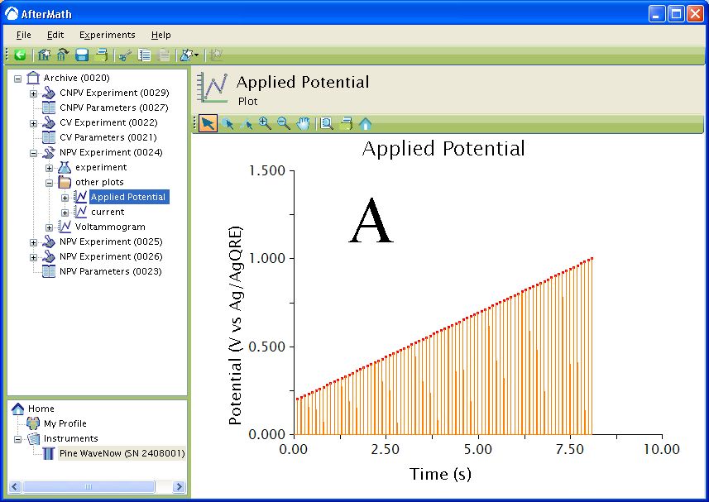
Task: Open the dropdown arrow beside the flask icon
Action: pos(196,55)
